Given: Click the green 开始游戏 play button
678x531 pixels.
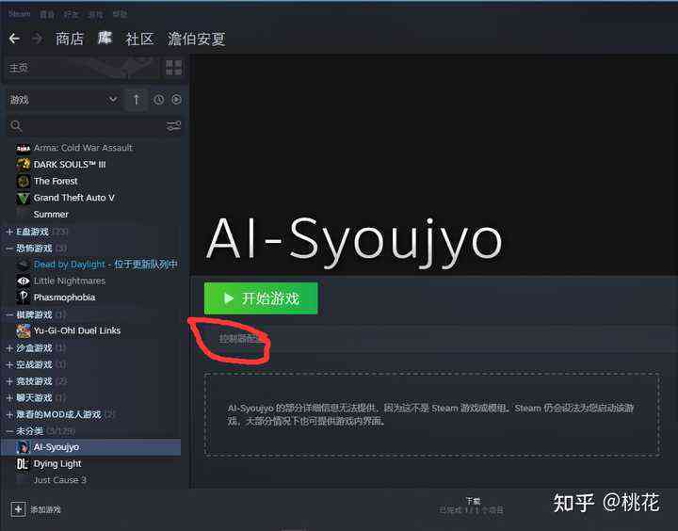Looking at the screenshot, I should [x=261, y=298].
